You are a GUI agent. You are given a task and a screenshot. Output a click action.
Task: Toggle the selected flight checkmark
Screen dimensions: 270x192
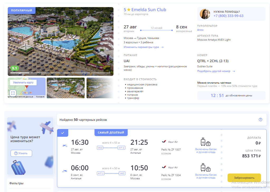63,133
